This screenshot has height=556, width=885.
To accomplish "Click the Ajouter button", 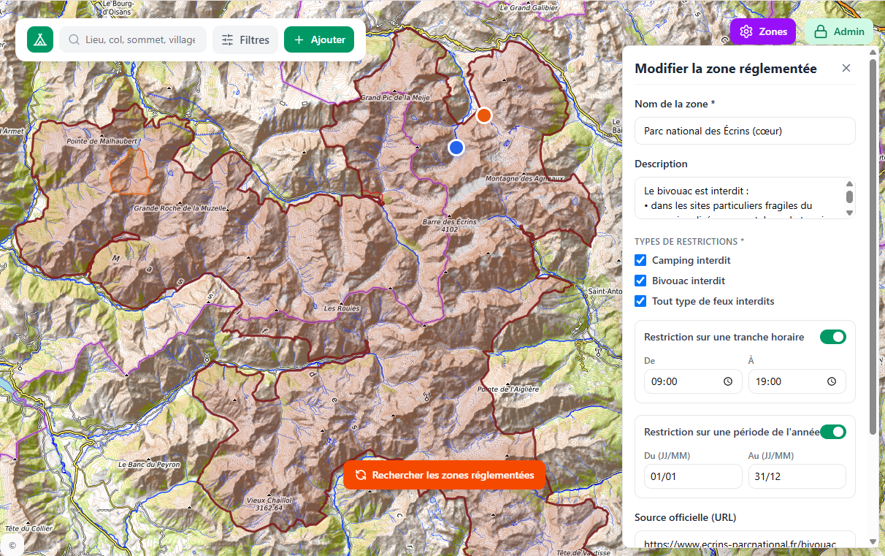I will click(319, 39).
